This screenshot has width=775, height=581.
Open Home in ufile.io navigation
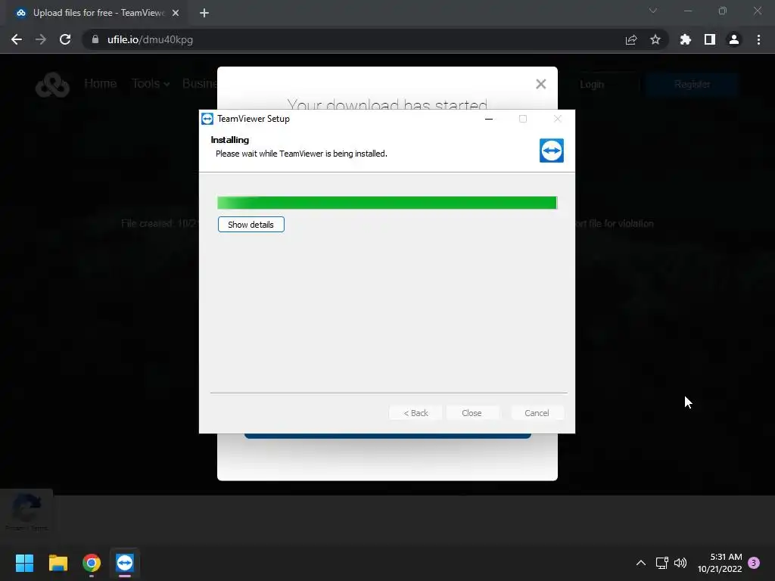[101, 83]
